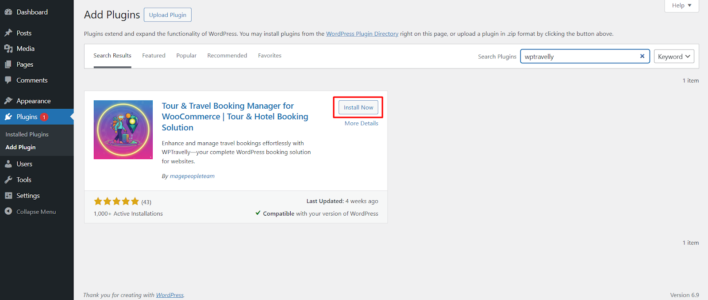708x300 pixels.
Task: Click the Media library icon
Action: (8, 49)
